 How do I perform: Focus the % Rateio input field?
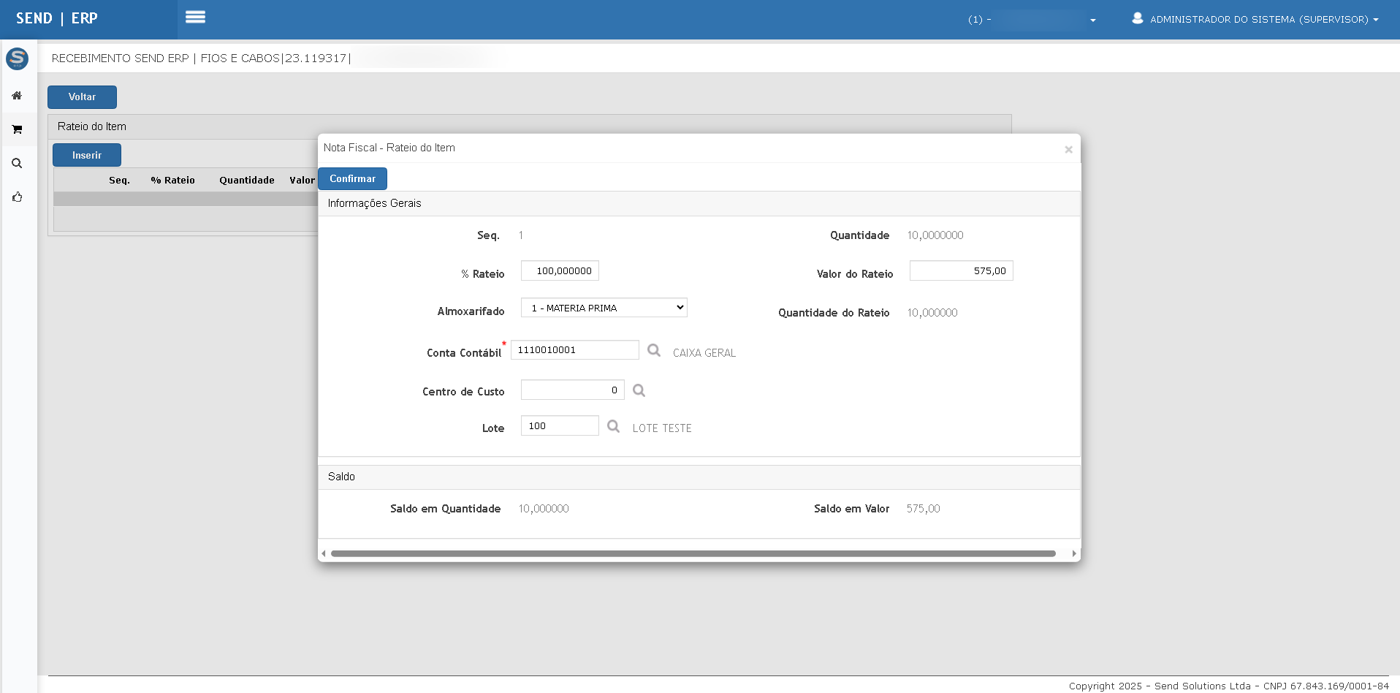(560, 271)
